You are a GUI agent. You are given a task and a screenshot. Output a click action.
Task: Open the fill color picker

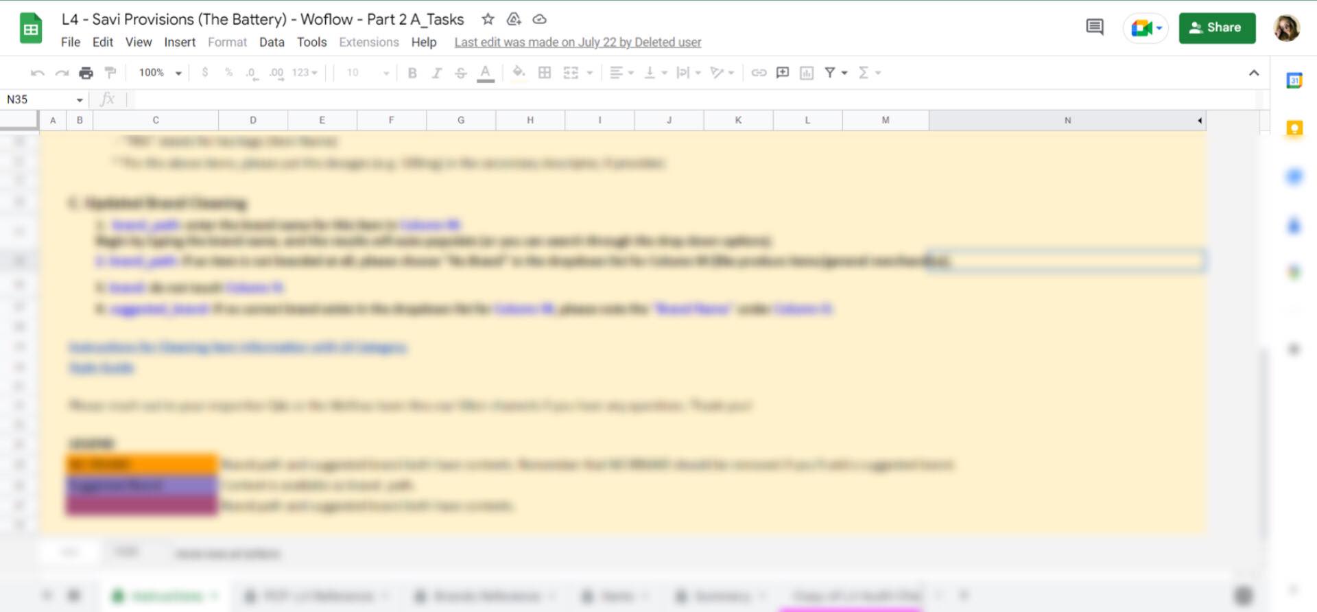519,73
